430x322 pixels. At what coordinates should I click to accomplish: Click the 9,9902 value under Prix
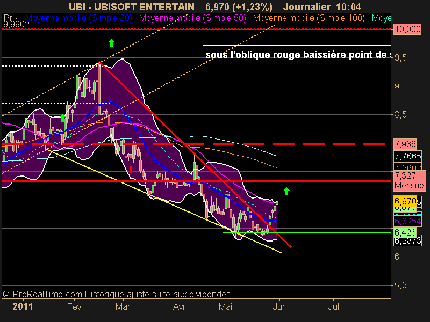click(x=16, y=25)
